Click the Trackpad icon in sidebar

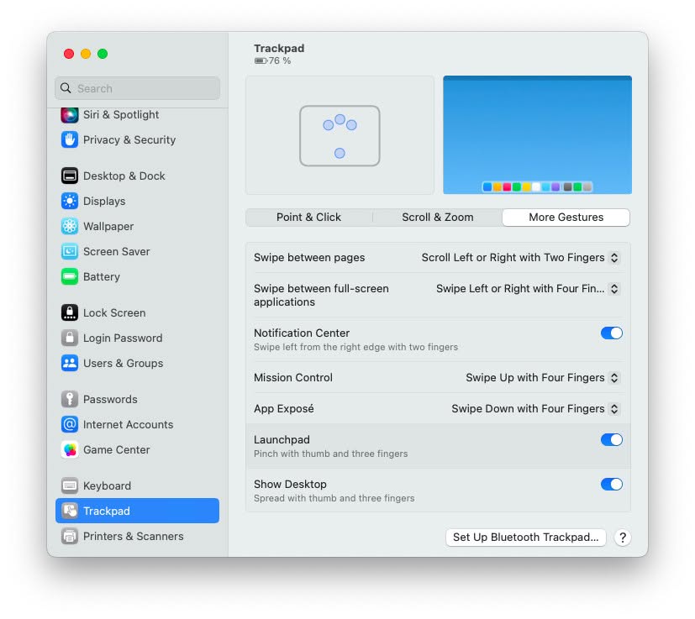[70, 511]
